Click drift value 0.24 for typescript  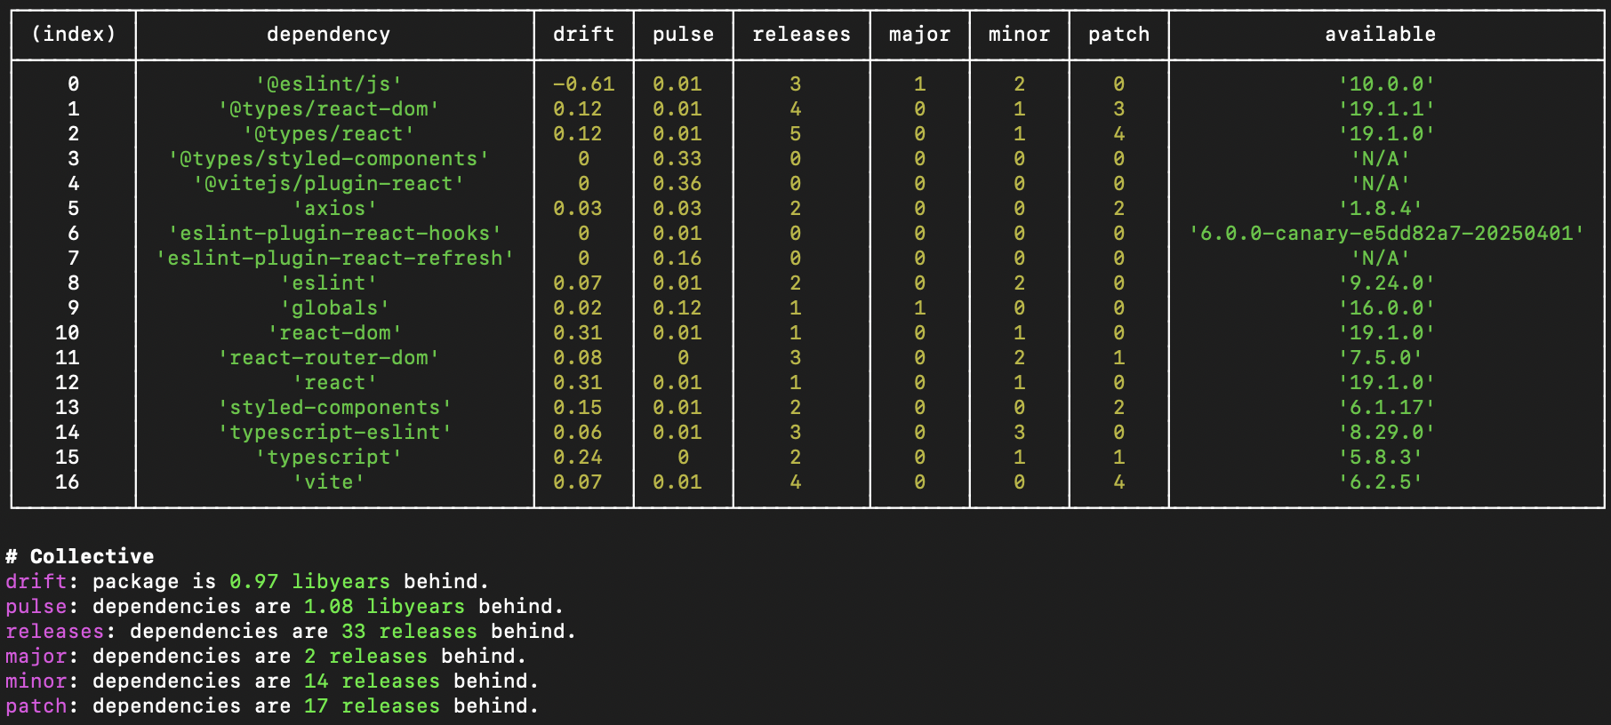[578, 458]
